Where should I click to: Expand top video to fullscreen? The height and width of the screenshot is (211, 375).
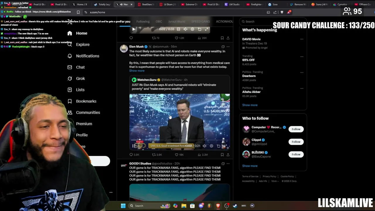click(207, 29)
